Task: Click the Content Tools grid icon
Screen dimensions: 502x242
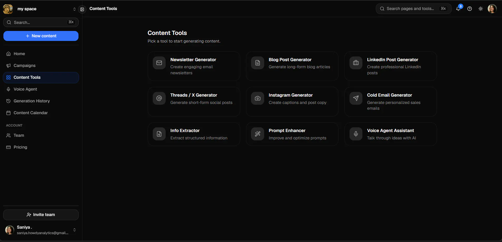Action: [8, 77]
